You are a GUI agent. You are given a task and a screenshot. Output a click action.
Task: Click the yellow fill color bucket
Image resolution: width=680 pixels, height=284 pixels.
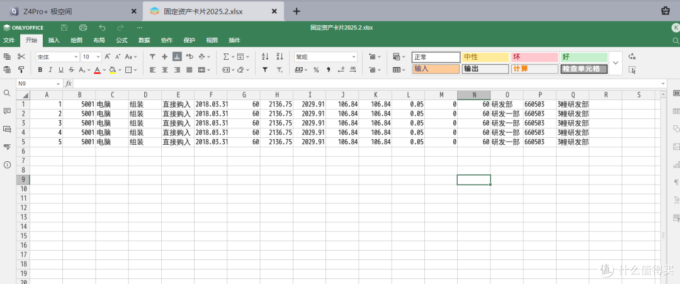pos(112,69)
